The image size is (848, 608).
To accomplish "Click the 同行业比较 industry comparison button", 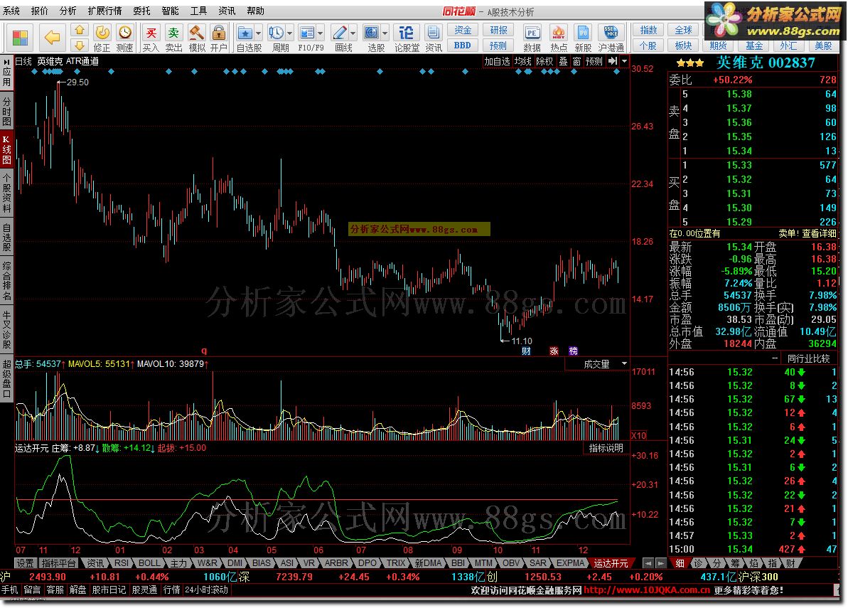I will pyautogui.click(x=808, y=358).
